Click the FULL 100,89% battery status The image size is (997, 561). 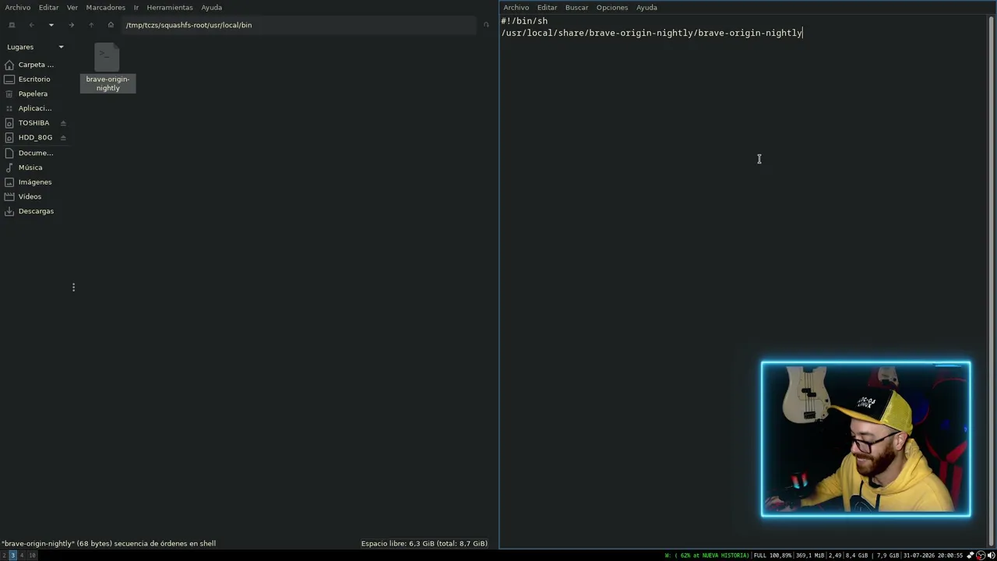[x=772, y=556]
